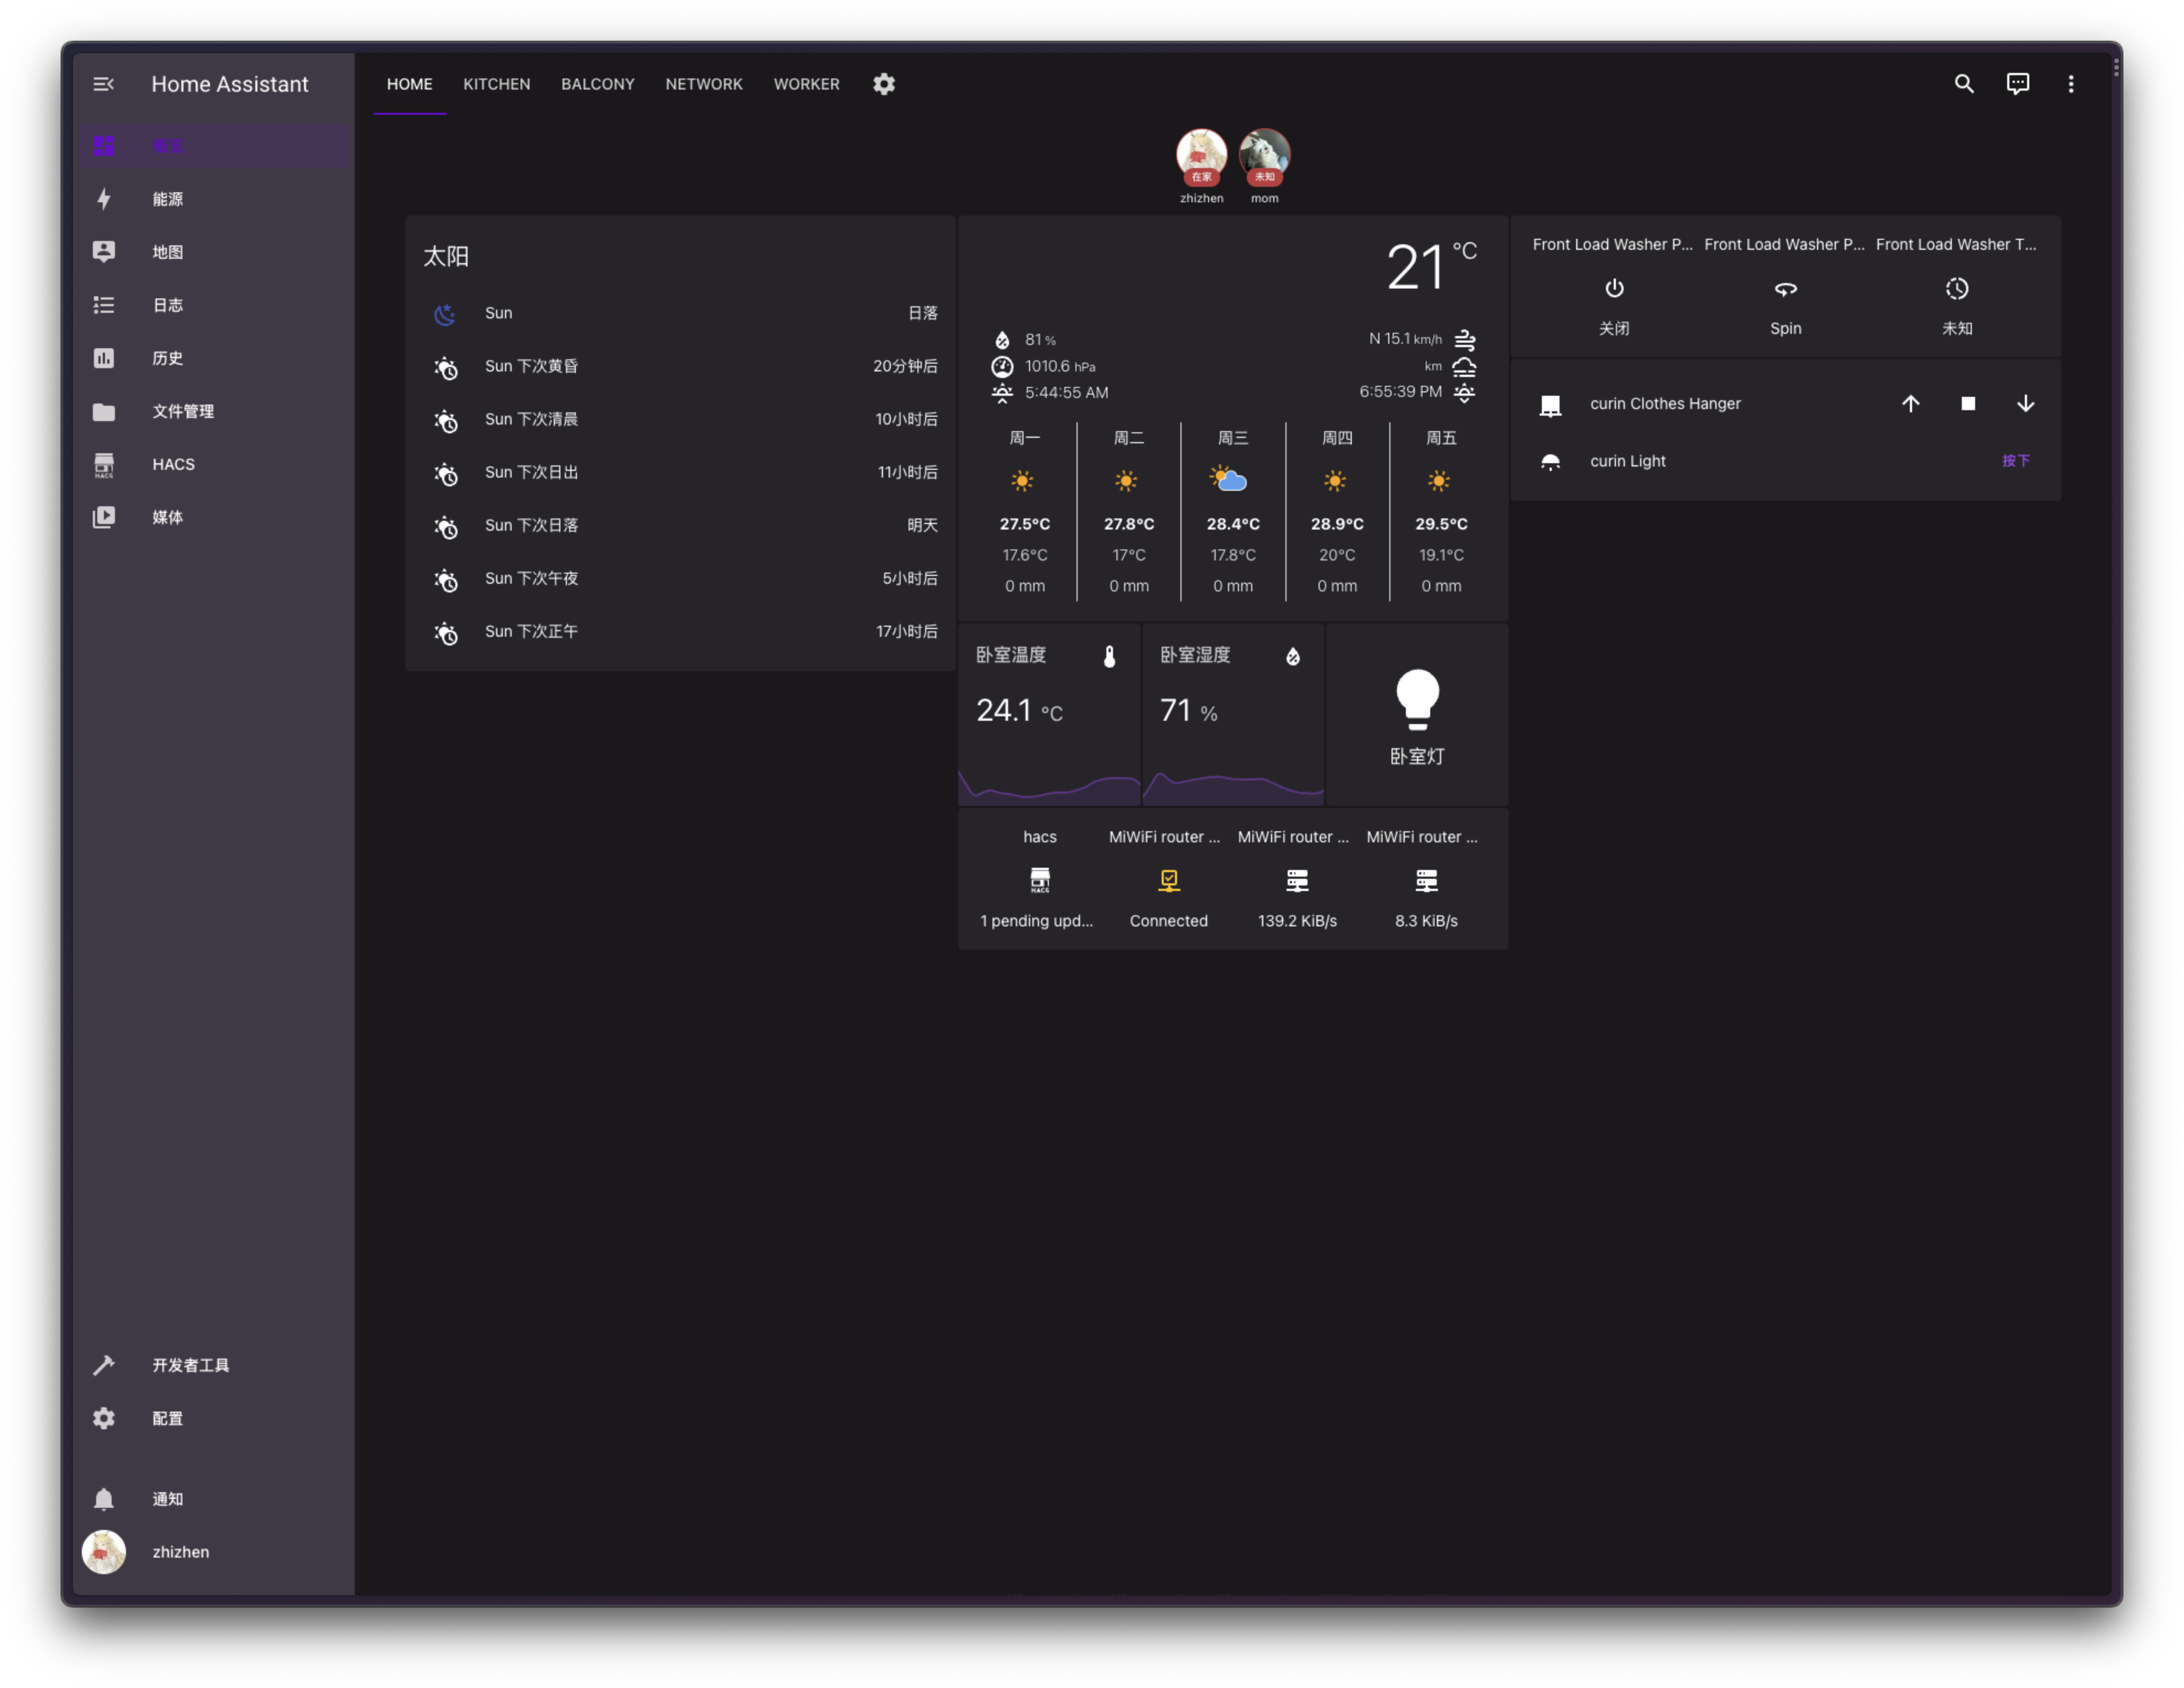2184x1688 pixels.
Task: Raise the curin Clothes Hanger
Action: click(x=1910, y=404)
